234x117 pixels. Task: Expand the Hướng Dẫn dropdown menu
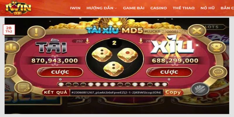coord(101,8)
